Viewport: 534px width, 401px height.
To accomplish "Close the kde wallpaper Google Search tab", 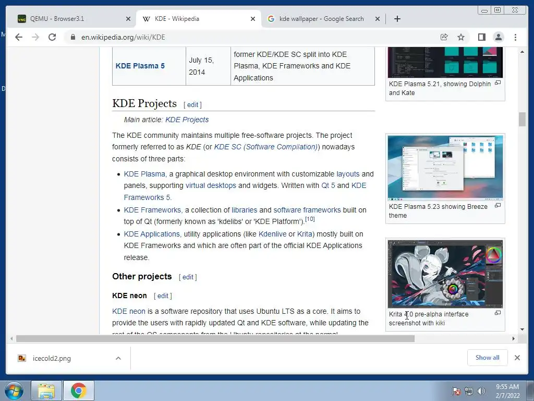I will [x=378, y=19].
